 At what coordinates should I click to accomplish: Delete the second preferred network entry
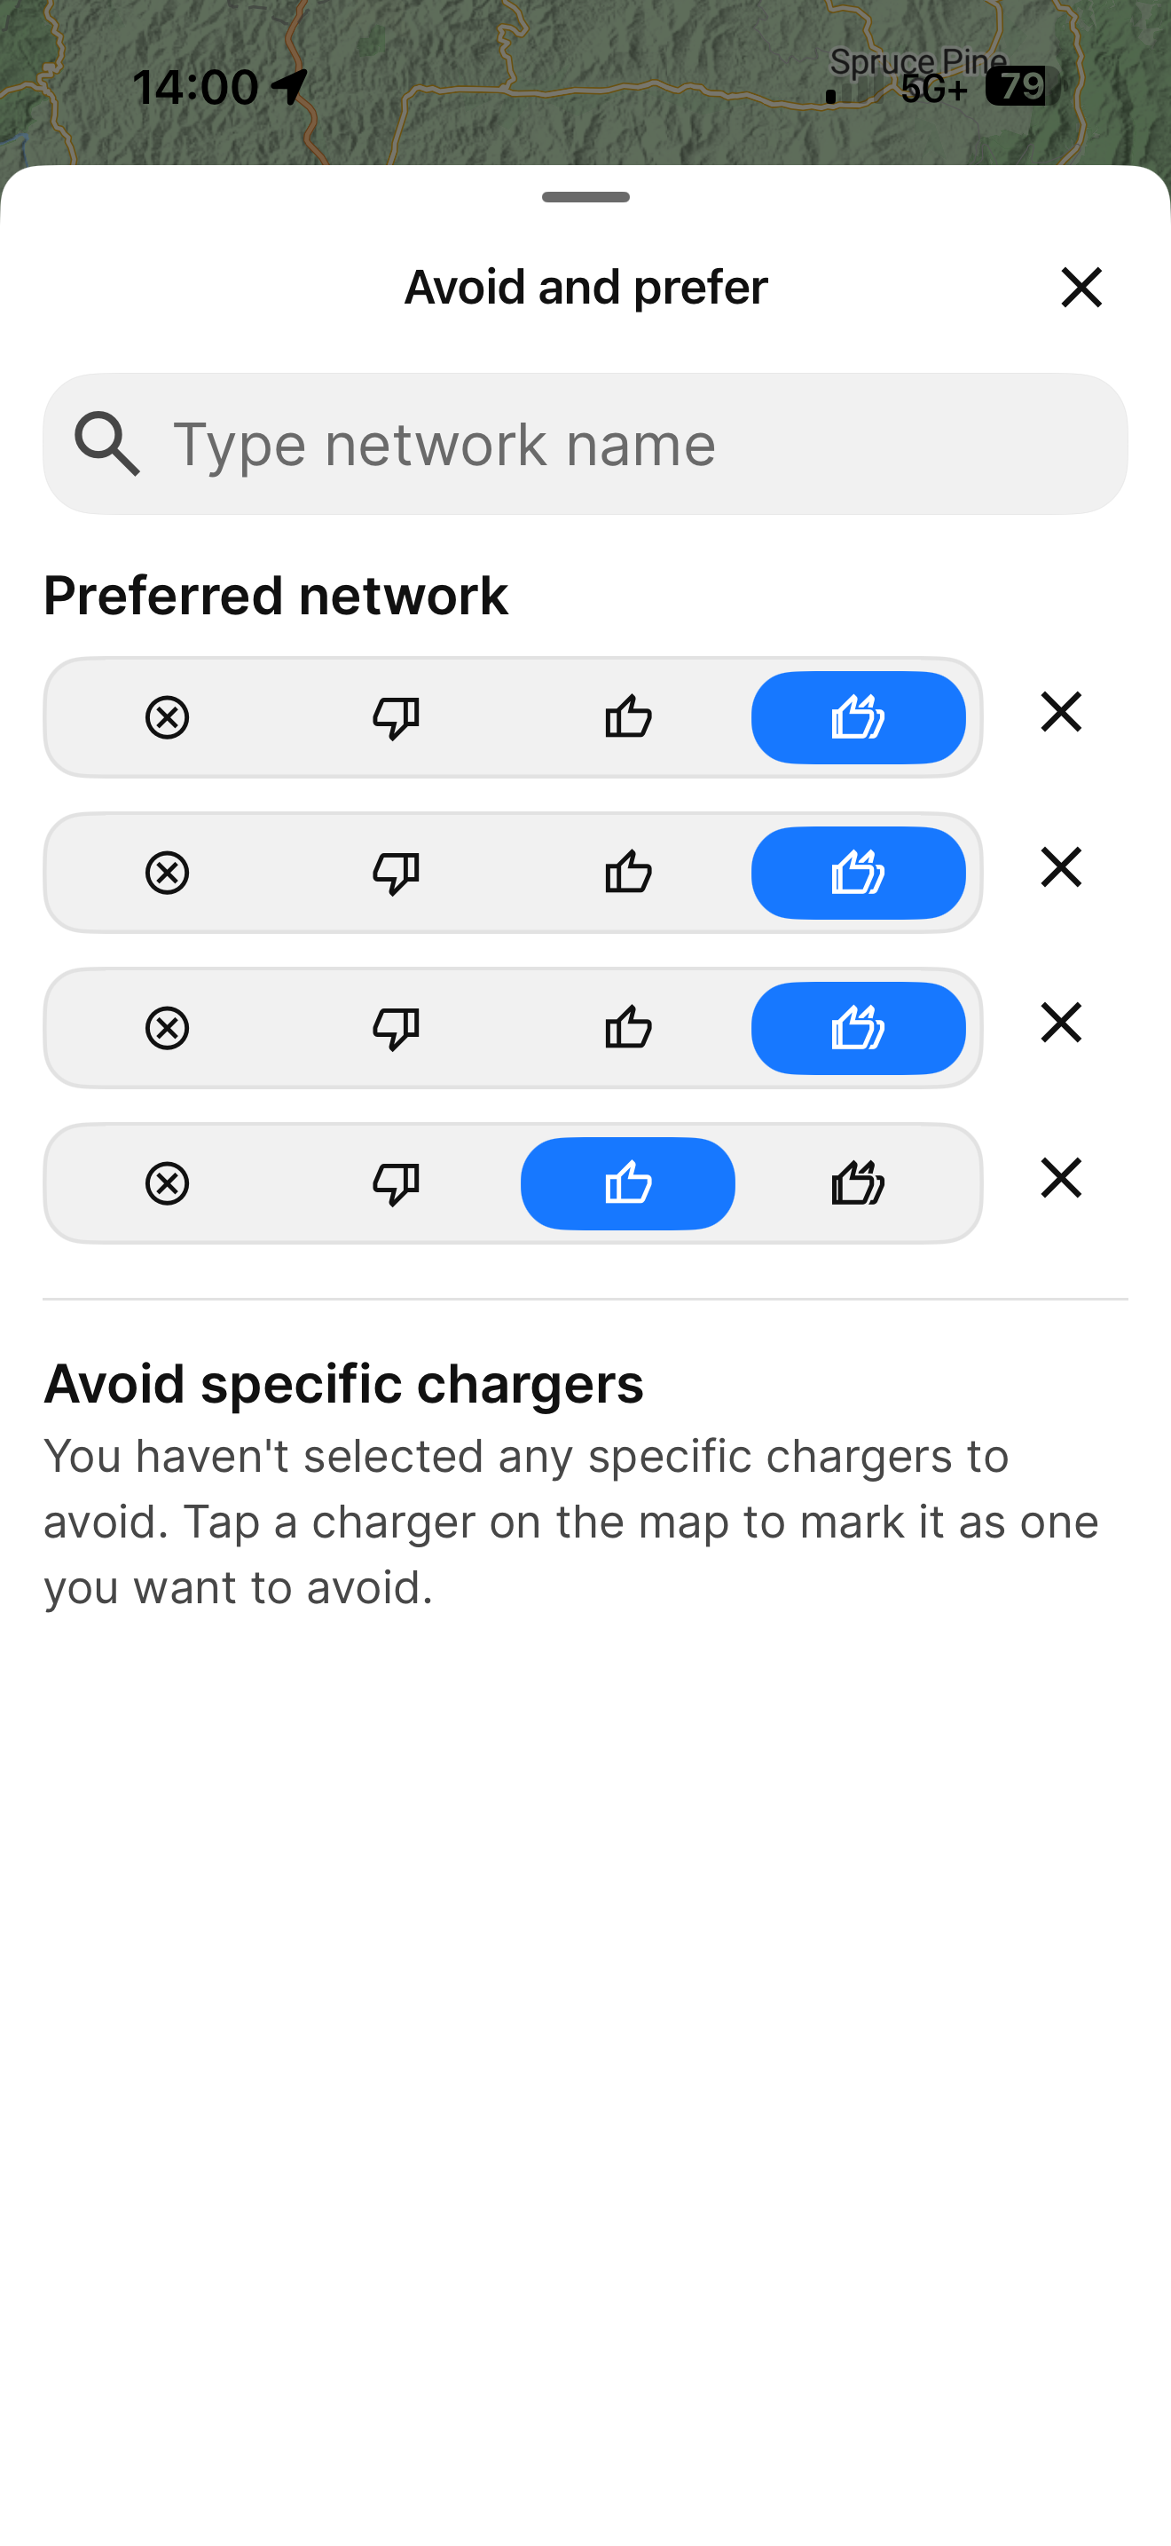pos(1061,868)
